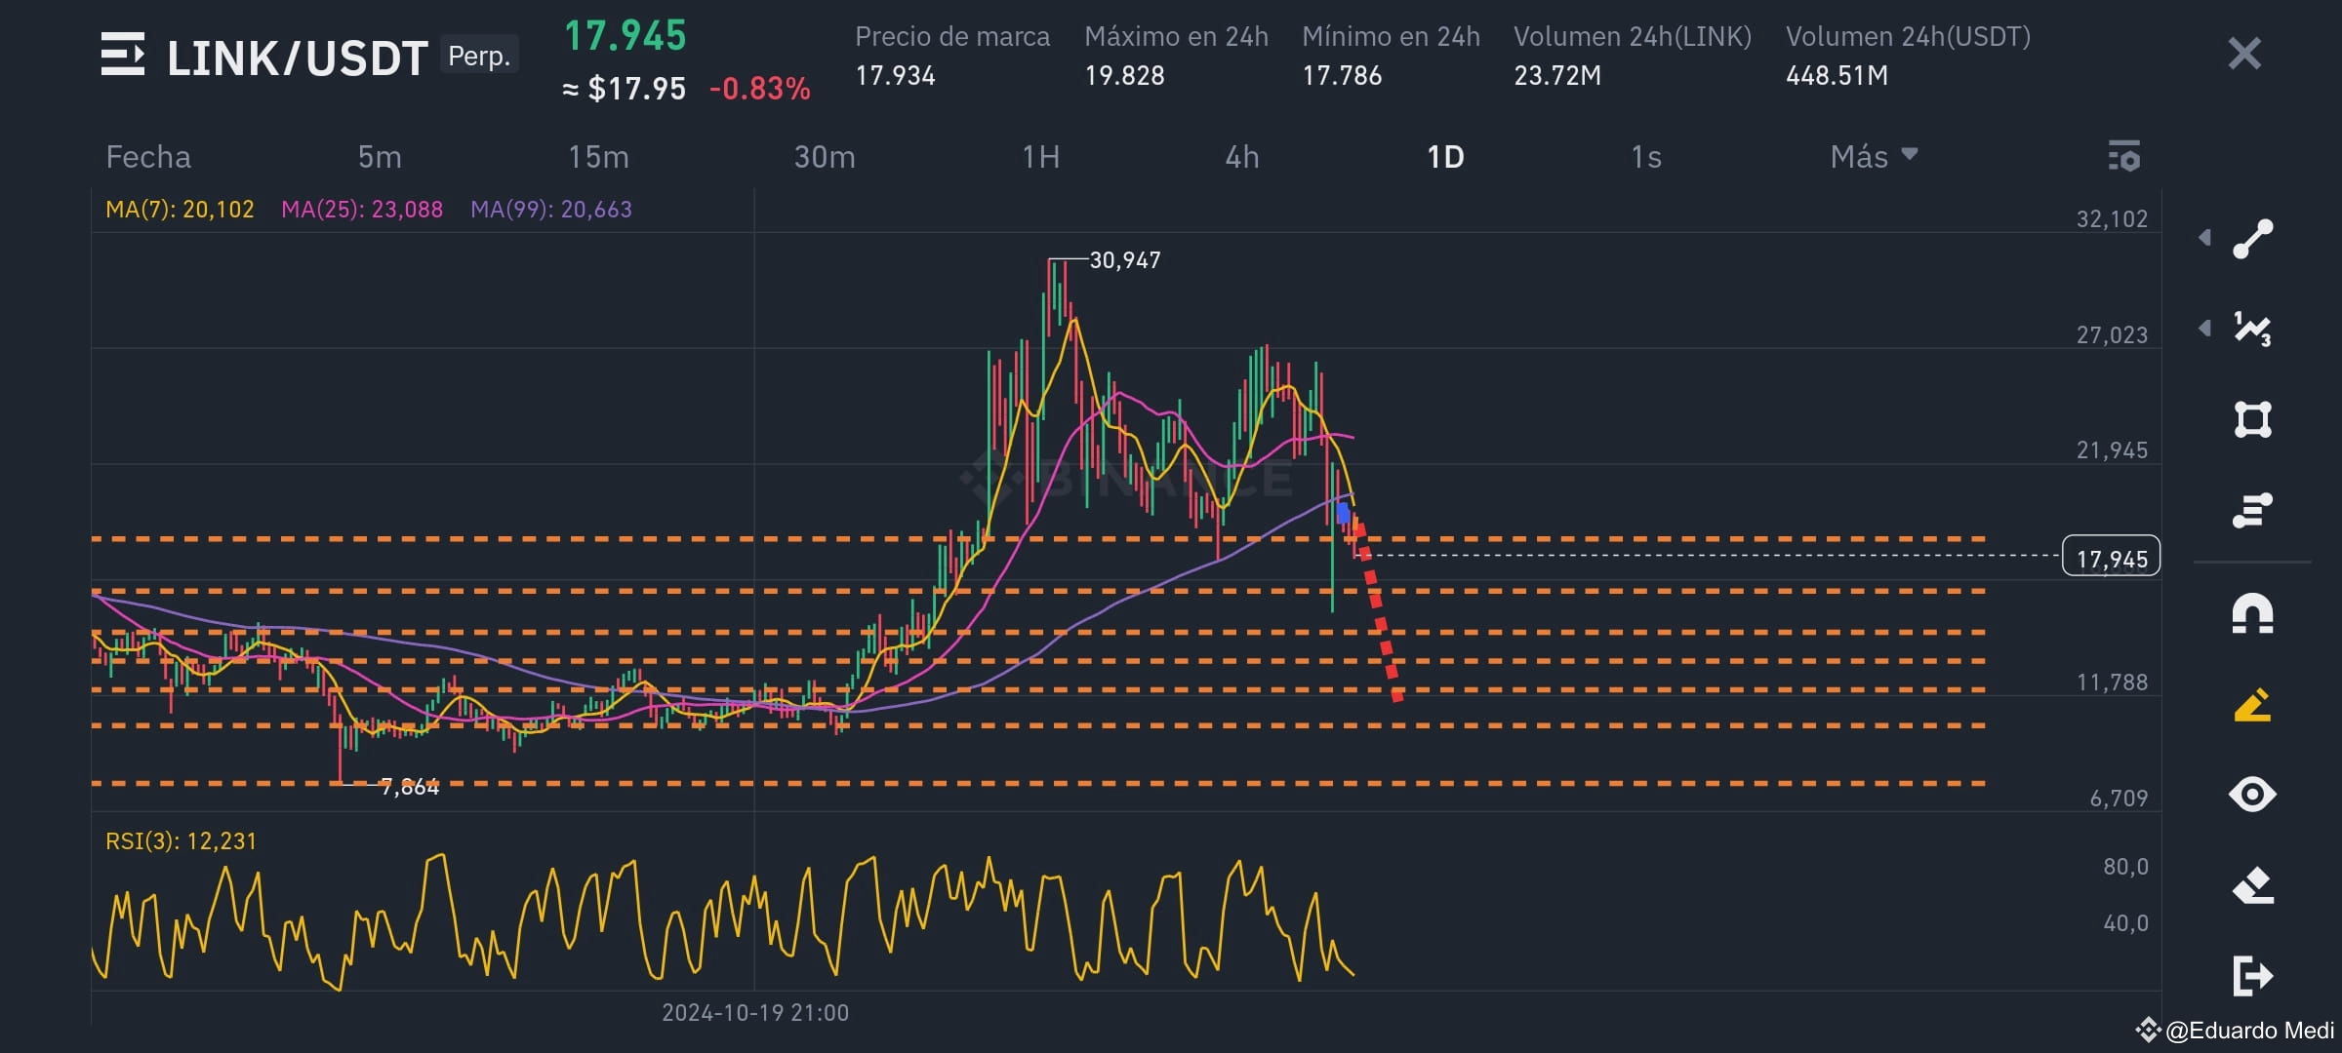
Task: Select the horizontal levels drawing tool
Action: point(2252,510)
